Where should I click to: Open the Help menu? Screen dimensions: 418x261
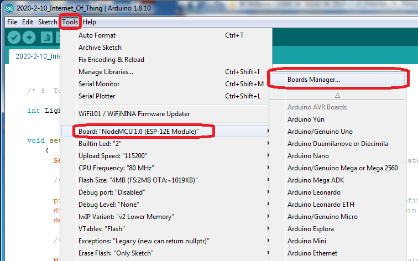(90, 22)
